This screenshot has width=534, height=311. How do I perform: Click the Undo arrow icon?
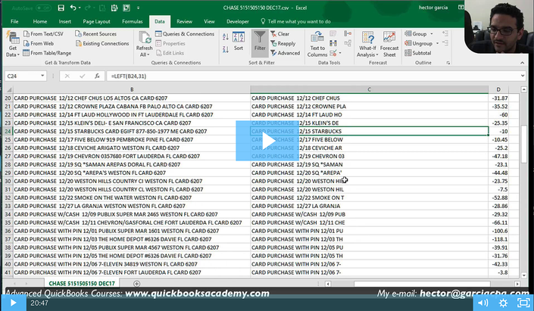[73, 8]
